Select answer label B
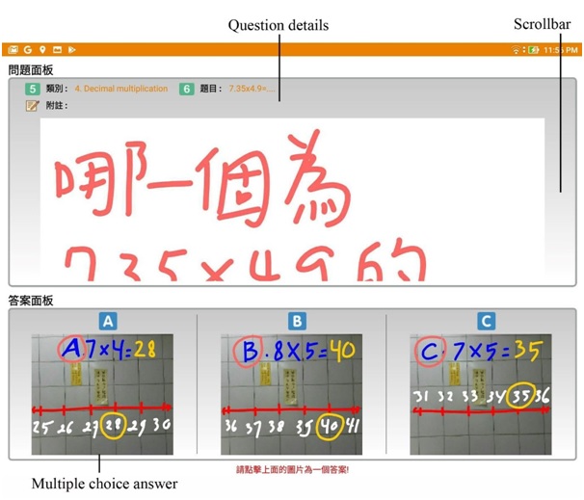This screenshot has height=500, width=584. pos(298,322)
